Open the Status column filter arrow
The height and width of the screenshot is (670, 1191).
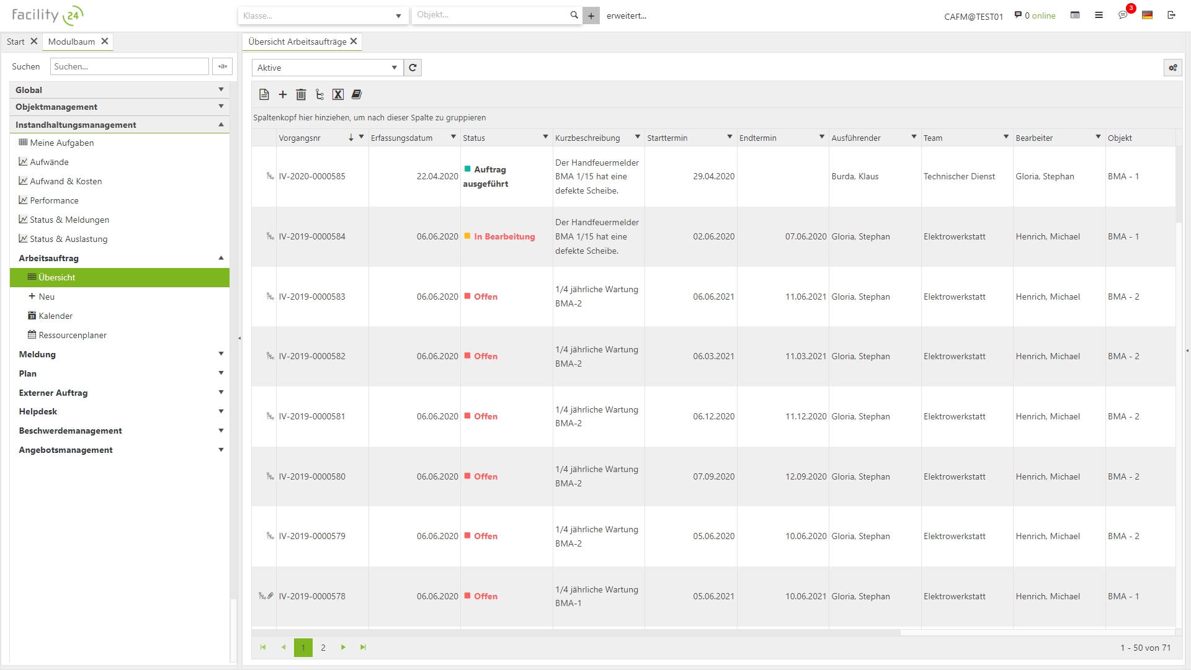tap(545, 137)
